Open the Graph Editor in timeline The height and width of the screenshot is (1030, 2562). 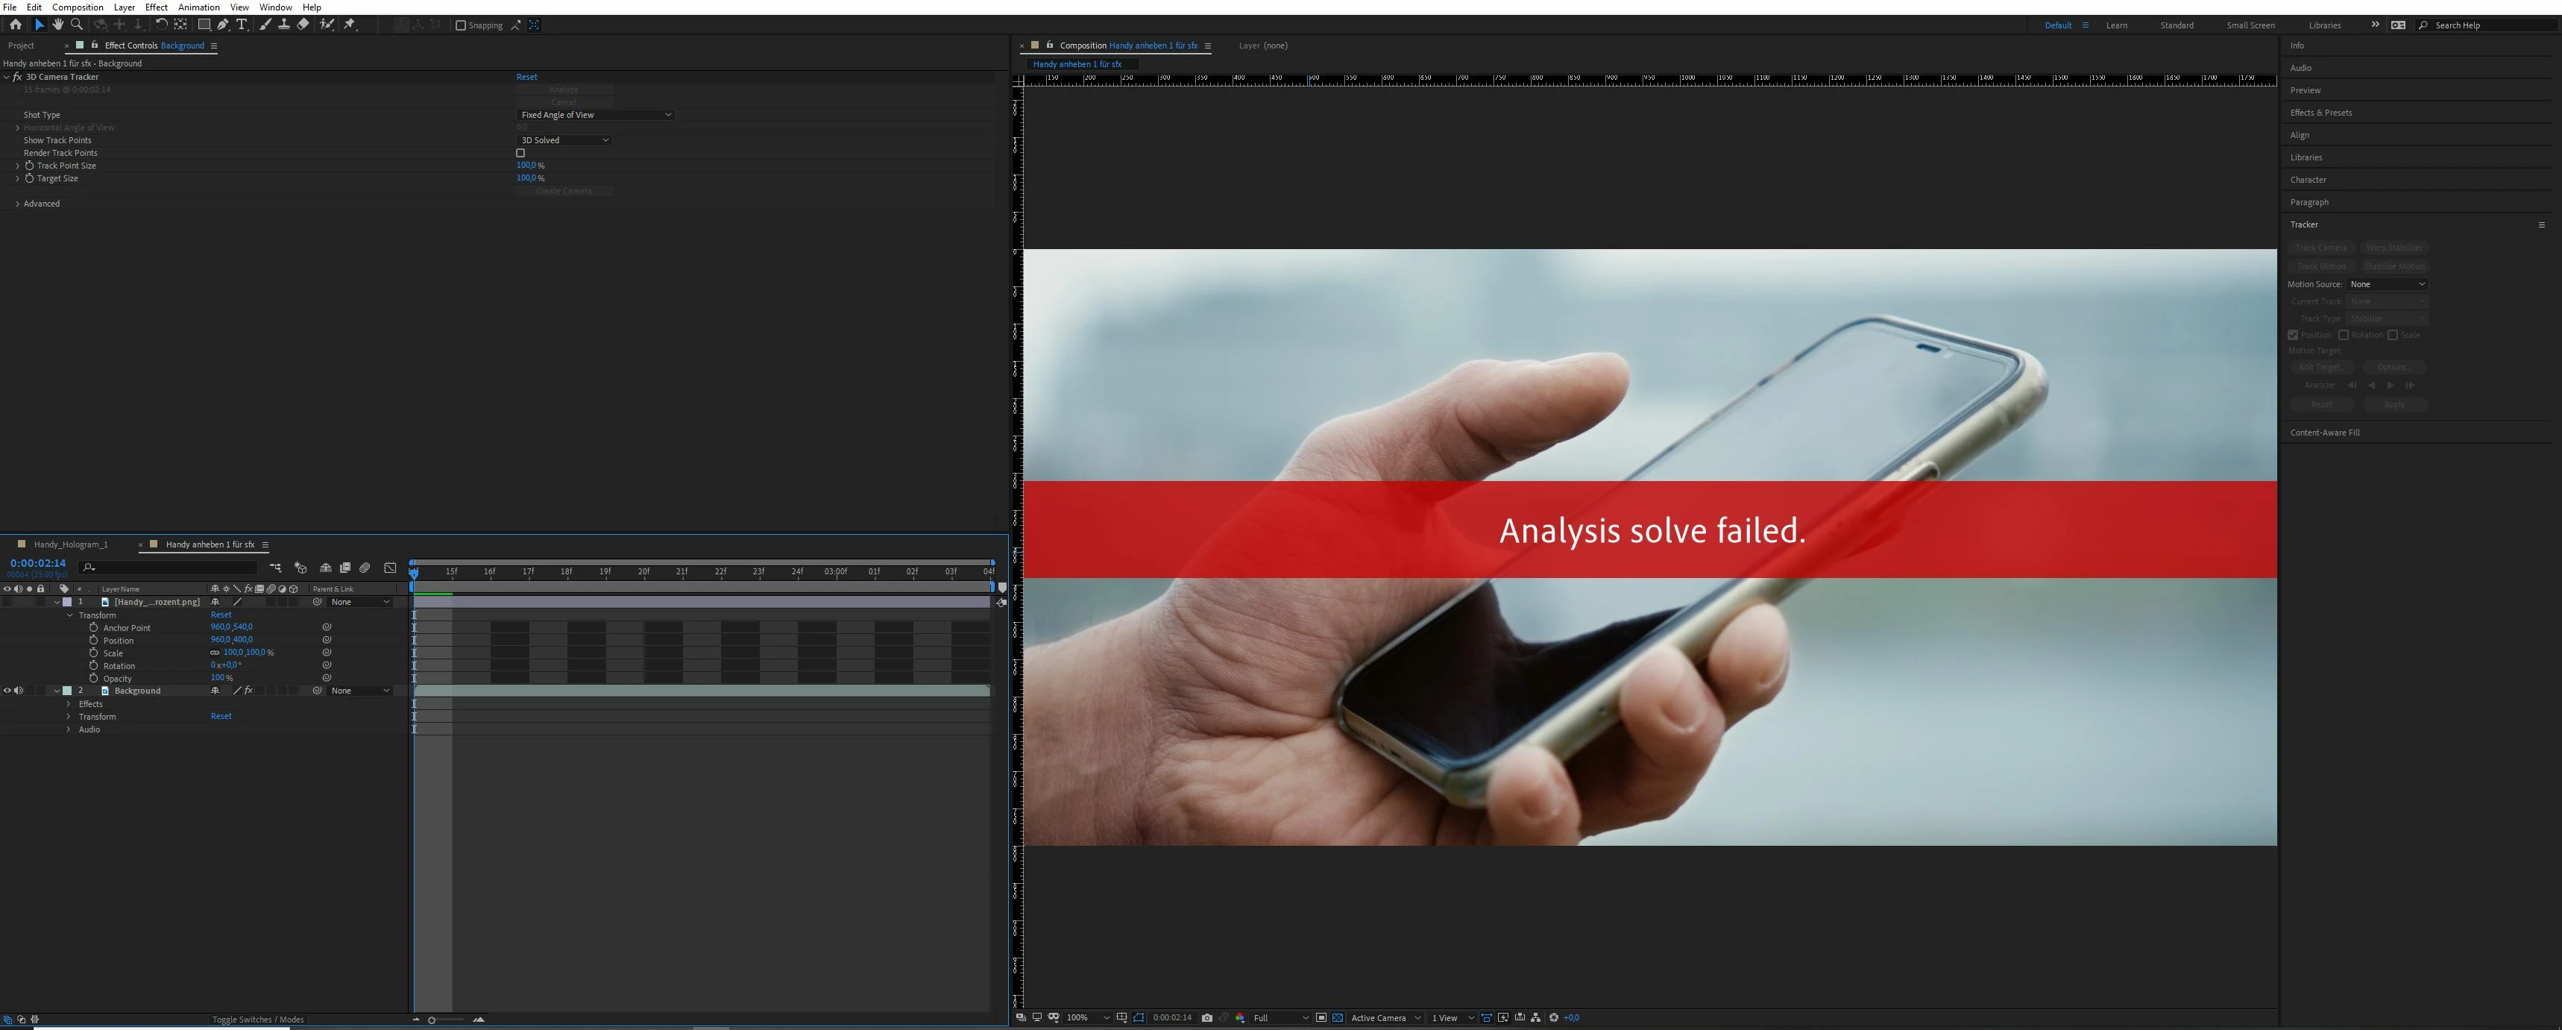click(x=390, y=568)
